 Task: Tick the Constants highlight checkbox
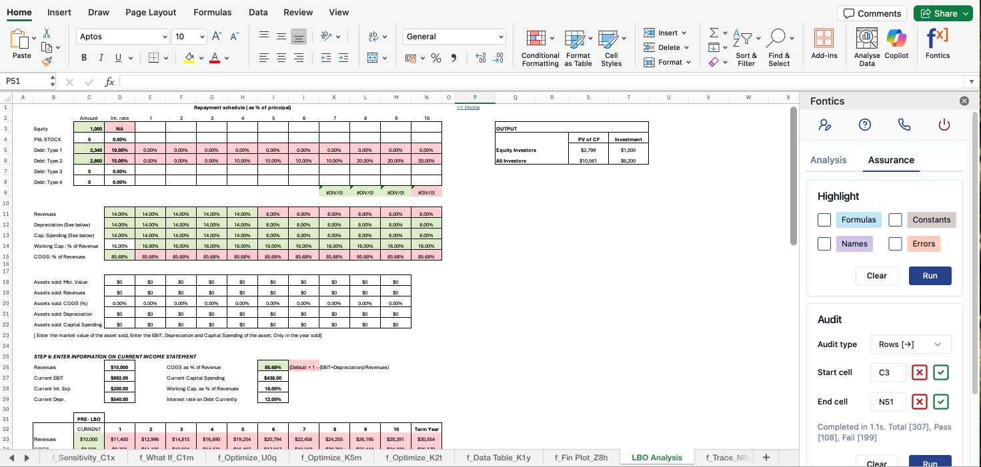coord(895,219)
